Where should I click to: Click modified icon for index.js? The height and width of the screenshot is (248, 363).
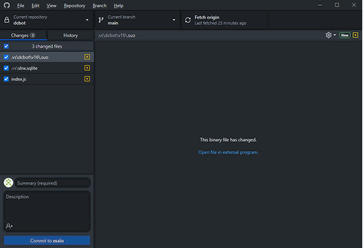87,79
